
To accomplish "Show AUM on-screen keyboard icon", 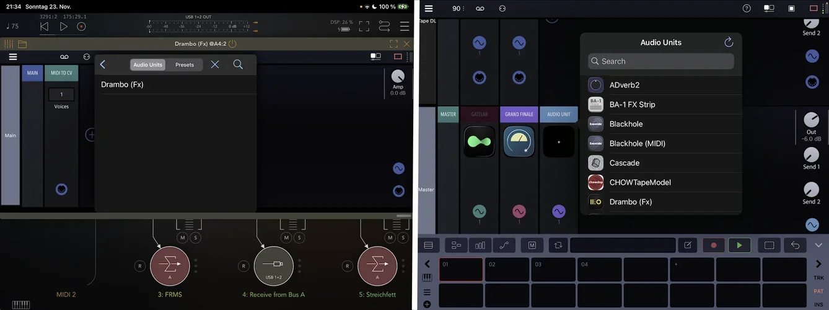I will 21,304.
